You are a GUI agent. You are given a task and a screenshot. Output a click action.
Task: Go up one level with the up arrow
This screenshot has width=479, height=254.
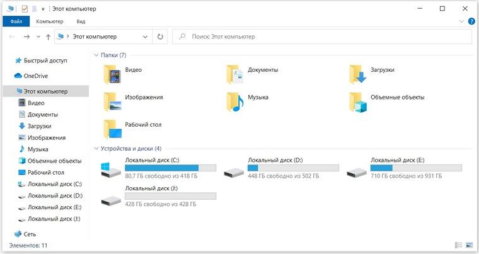click(48, 37)
